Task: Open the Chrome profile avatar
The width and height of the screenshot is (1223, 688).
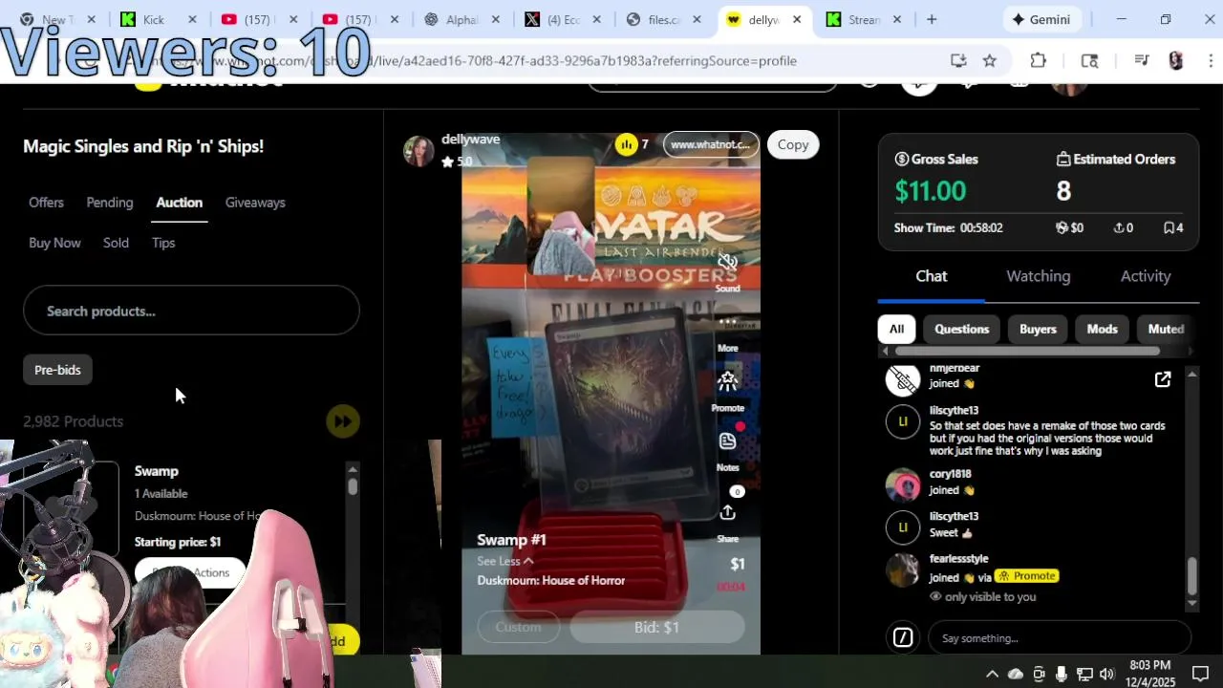Action: (1175, 60)
